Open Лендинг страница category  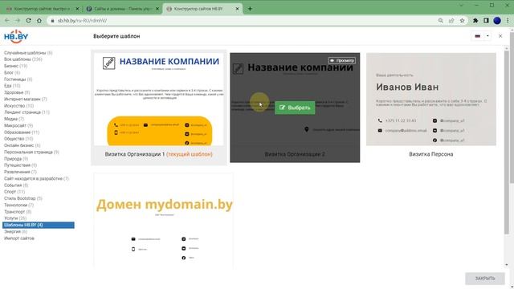(x=27, y=112)
